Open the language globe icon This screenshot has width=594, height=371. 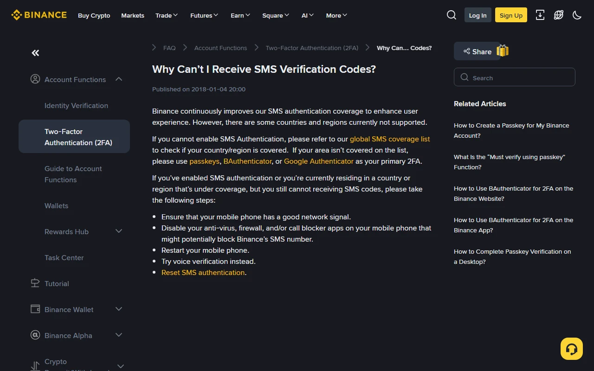click(559, 15)
